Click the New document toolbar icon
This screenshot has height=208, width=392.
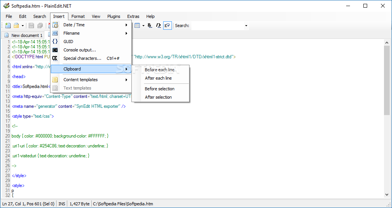coord(8,26)
